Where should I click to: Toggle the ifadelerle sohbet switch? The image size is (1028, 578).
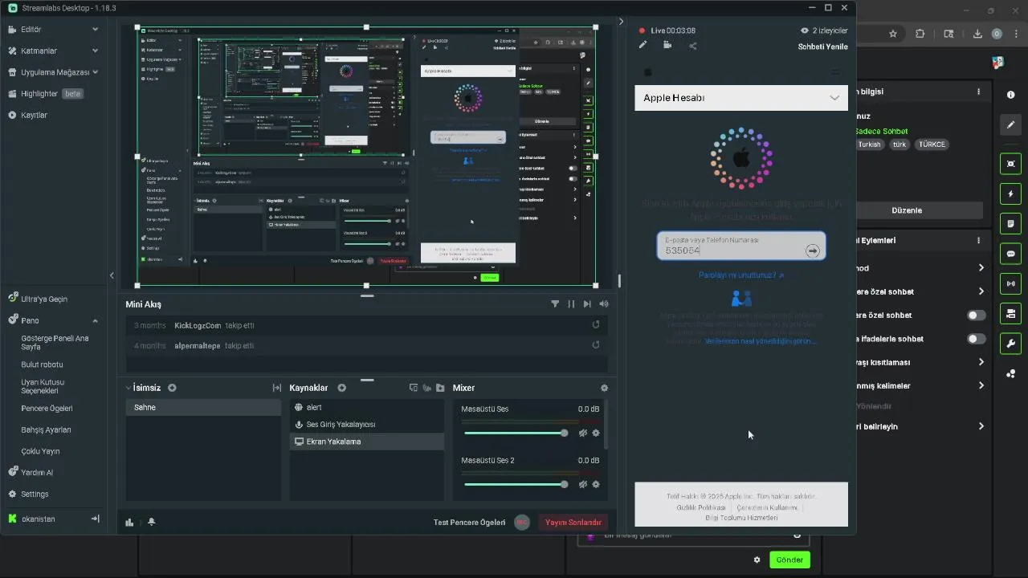pos(977,339)
